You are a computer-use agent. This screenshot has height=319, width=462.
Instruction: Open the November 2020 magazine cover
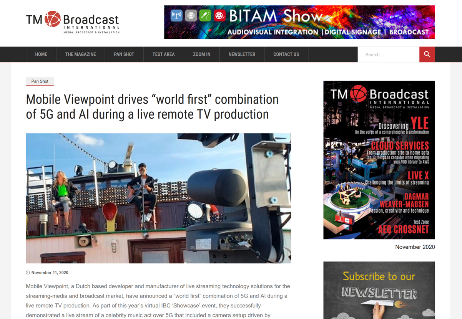[x=379, y=160]
